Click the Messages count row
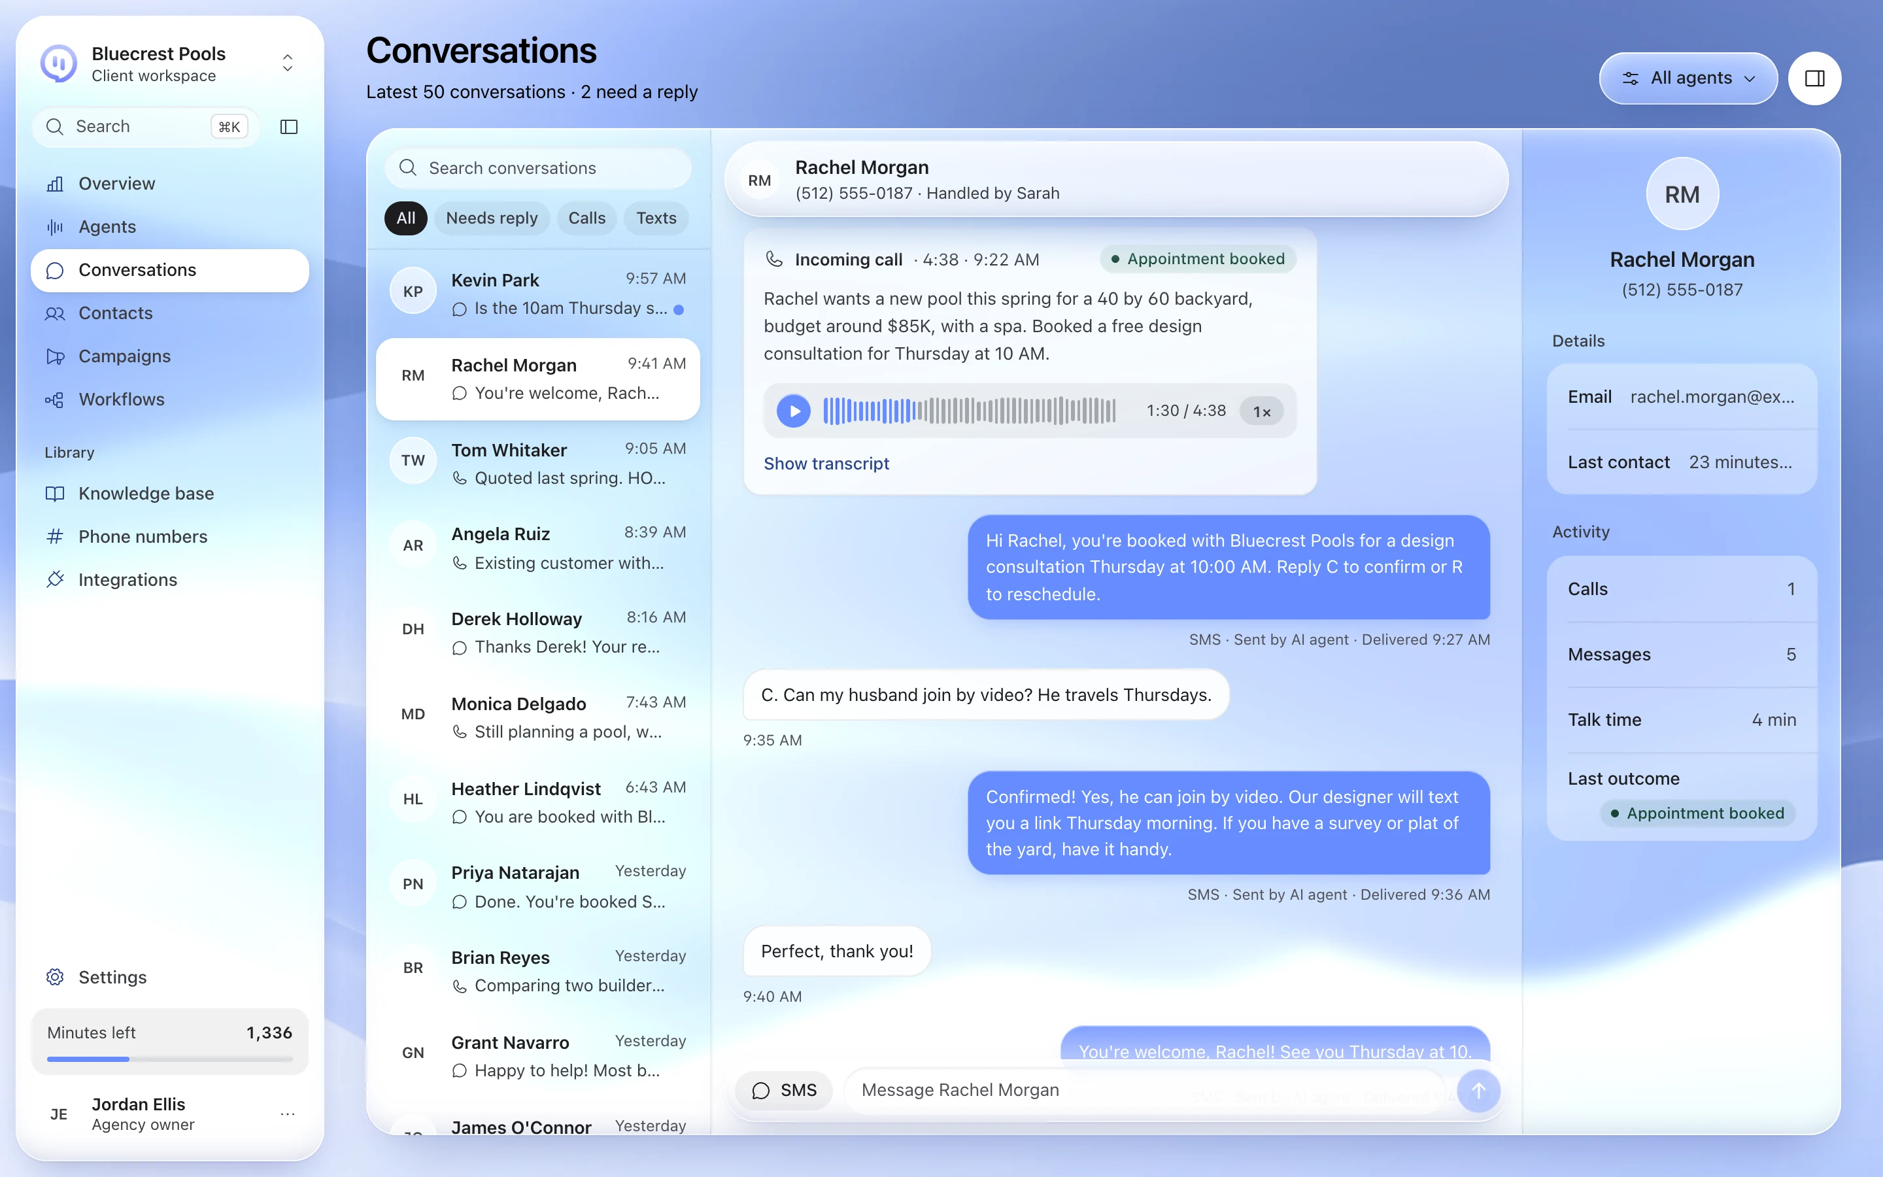This screenshot has height=1177, width=1883. [x=1682, y=655]
